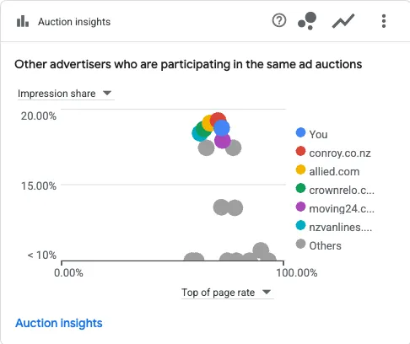The width and height of the screenshot is (410, 344).
Task: Click the arrow next to Impression share
Action: (x=107, y=93)
